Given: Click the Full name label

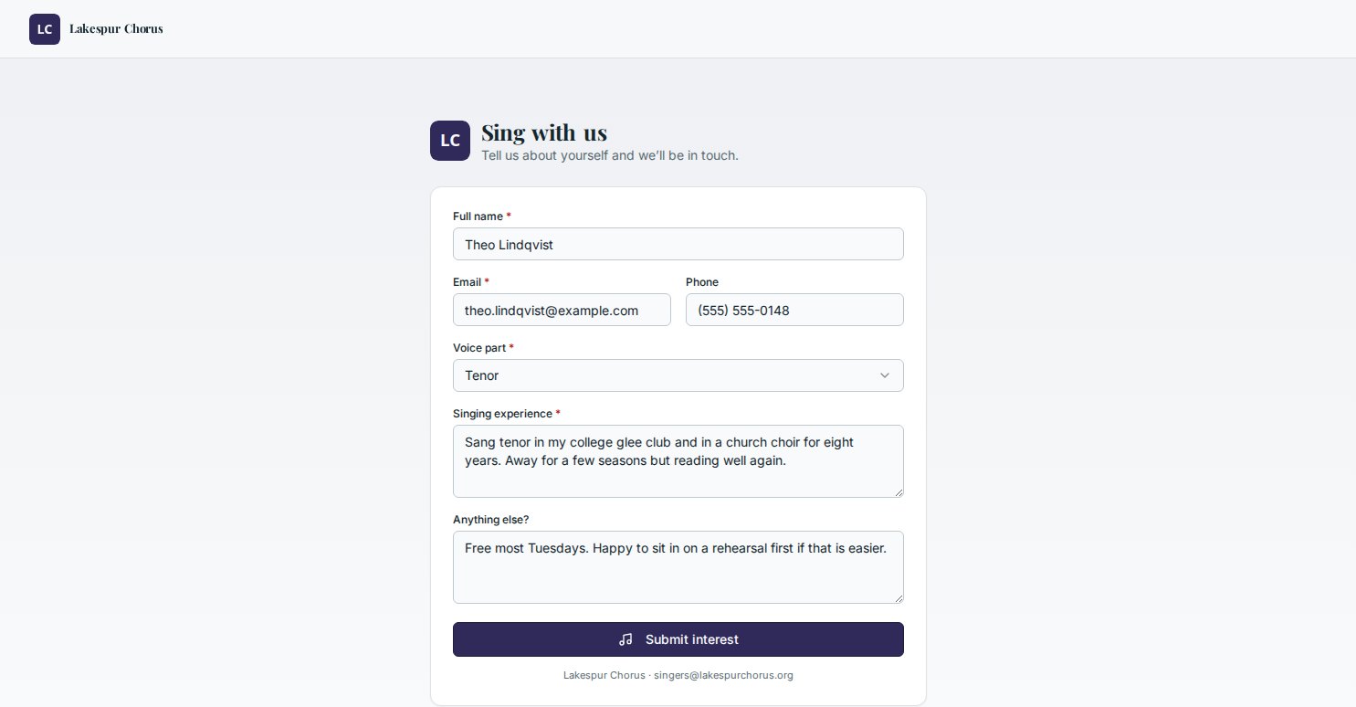Looking at the screenshot, I should (478, 216).
